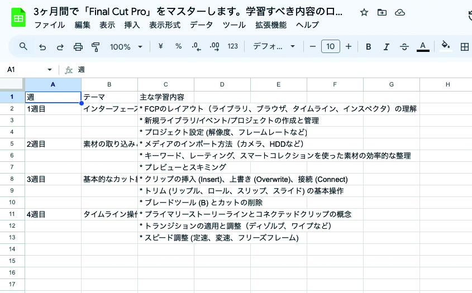
Task: Open the zoom 100% dropdown
Action: click(126, 47)
